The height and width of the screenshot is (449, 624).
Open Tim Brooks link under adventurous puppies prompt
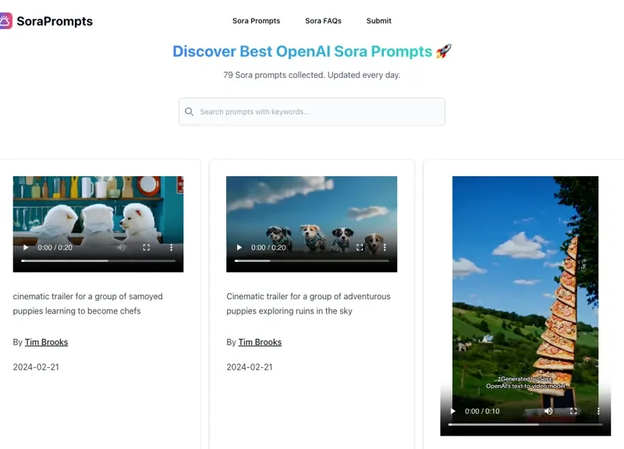tap(260, 342)
